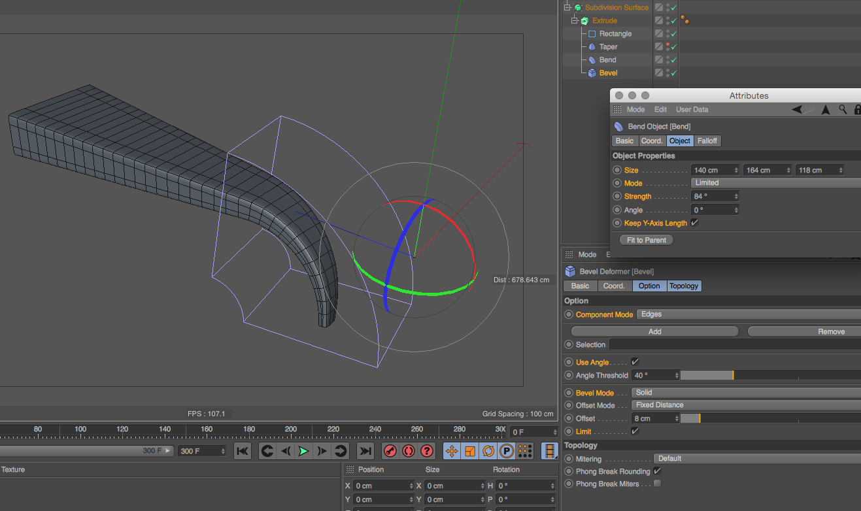This screenshot has height=511, width=861.
Task: Enable autokeying with the red key icon
Action: click(390, 451)
